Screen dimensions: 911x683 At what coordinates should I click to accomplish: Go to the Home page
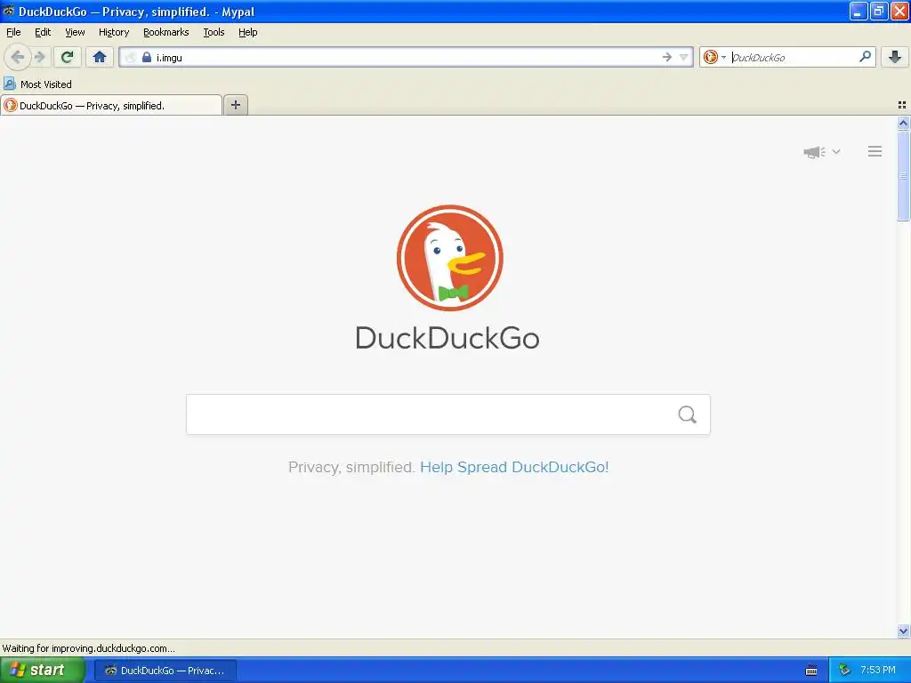click(x=100, y=57)
